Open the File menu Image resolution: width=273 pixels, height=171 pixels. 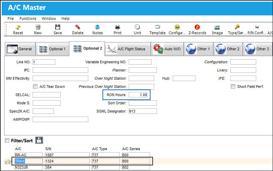tap(11, 18)
